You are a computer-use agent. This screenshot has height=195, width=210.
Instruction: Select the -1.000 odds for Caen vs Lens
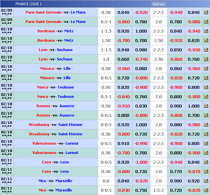click(141, 162)
